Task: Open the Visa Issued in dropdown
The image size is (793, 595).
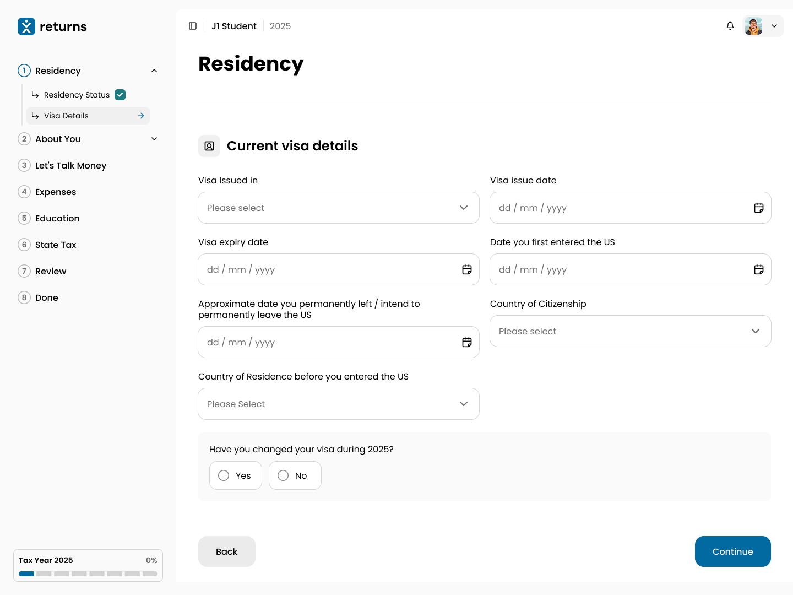Action: coord(338,208)
